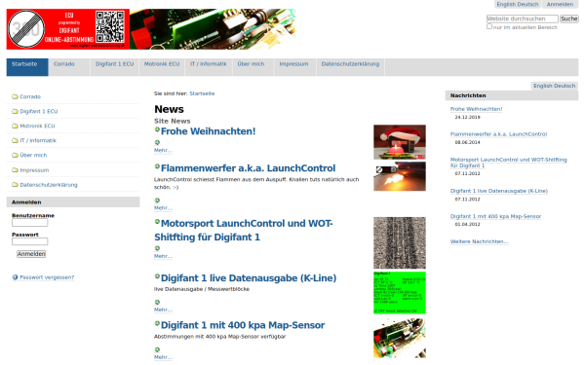
Task: Click the QR code in the header banner
Action: coord(109,26)
